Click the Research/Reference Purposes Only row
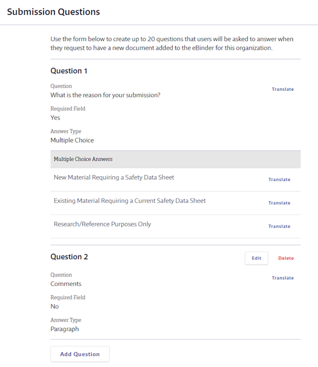318x367 pixels. (175, 226)
